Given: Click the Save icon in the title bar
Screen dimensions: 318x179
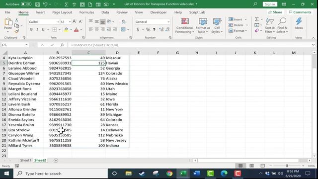Looking at the screenshot, I should point(37,4).
